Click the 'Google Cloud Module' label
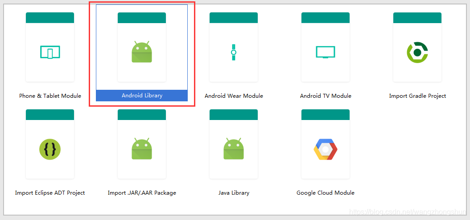Image resolution: width=470 pixels, height=220 pixels. click(326, 193)
